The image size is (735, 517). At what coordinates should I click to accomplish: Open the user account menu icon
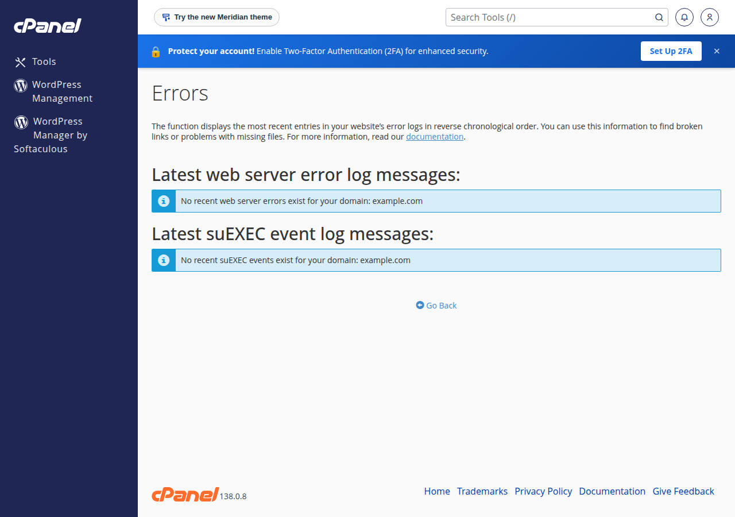coord(710,17)
